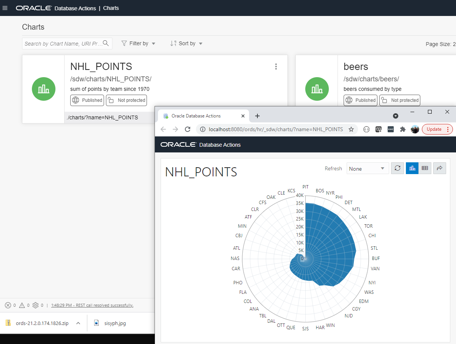This screenshot has height=344, width=456.
Task: Open the Extensions puzzle piece menu
Action: [x=403, y=129]
